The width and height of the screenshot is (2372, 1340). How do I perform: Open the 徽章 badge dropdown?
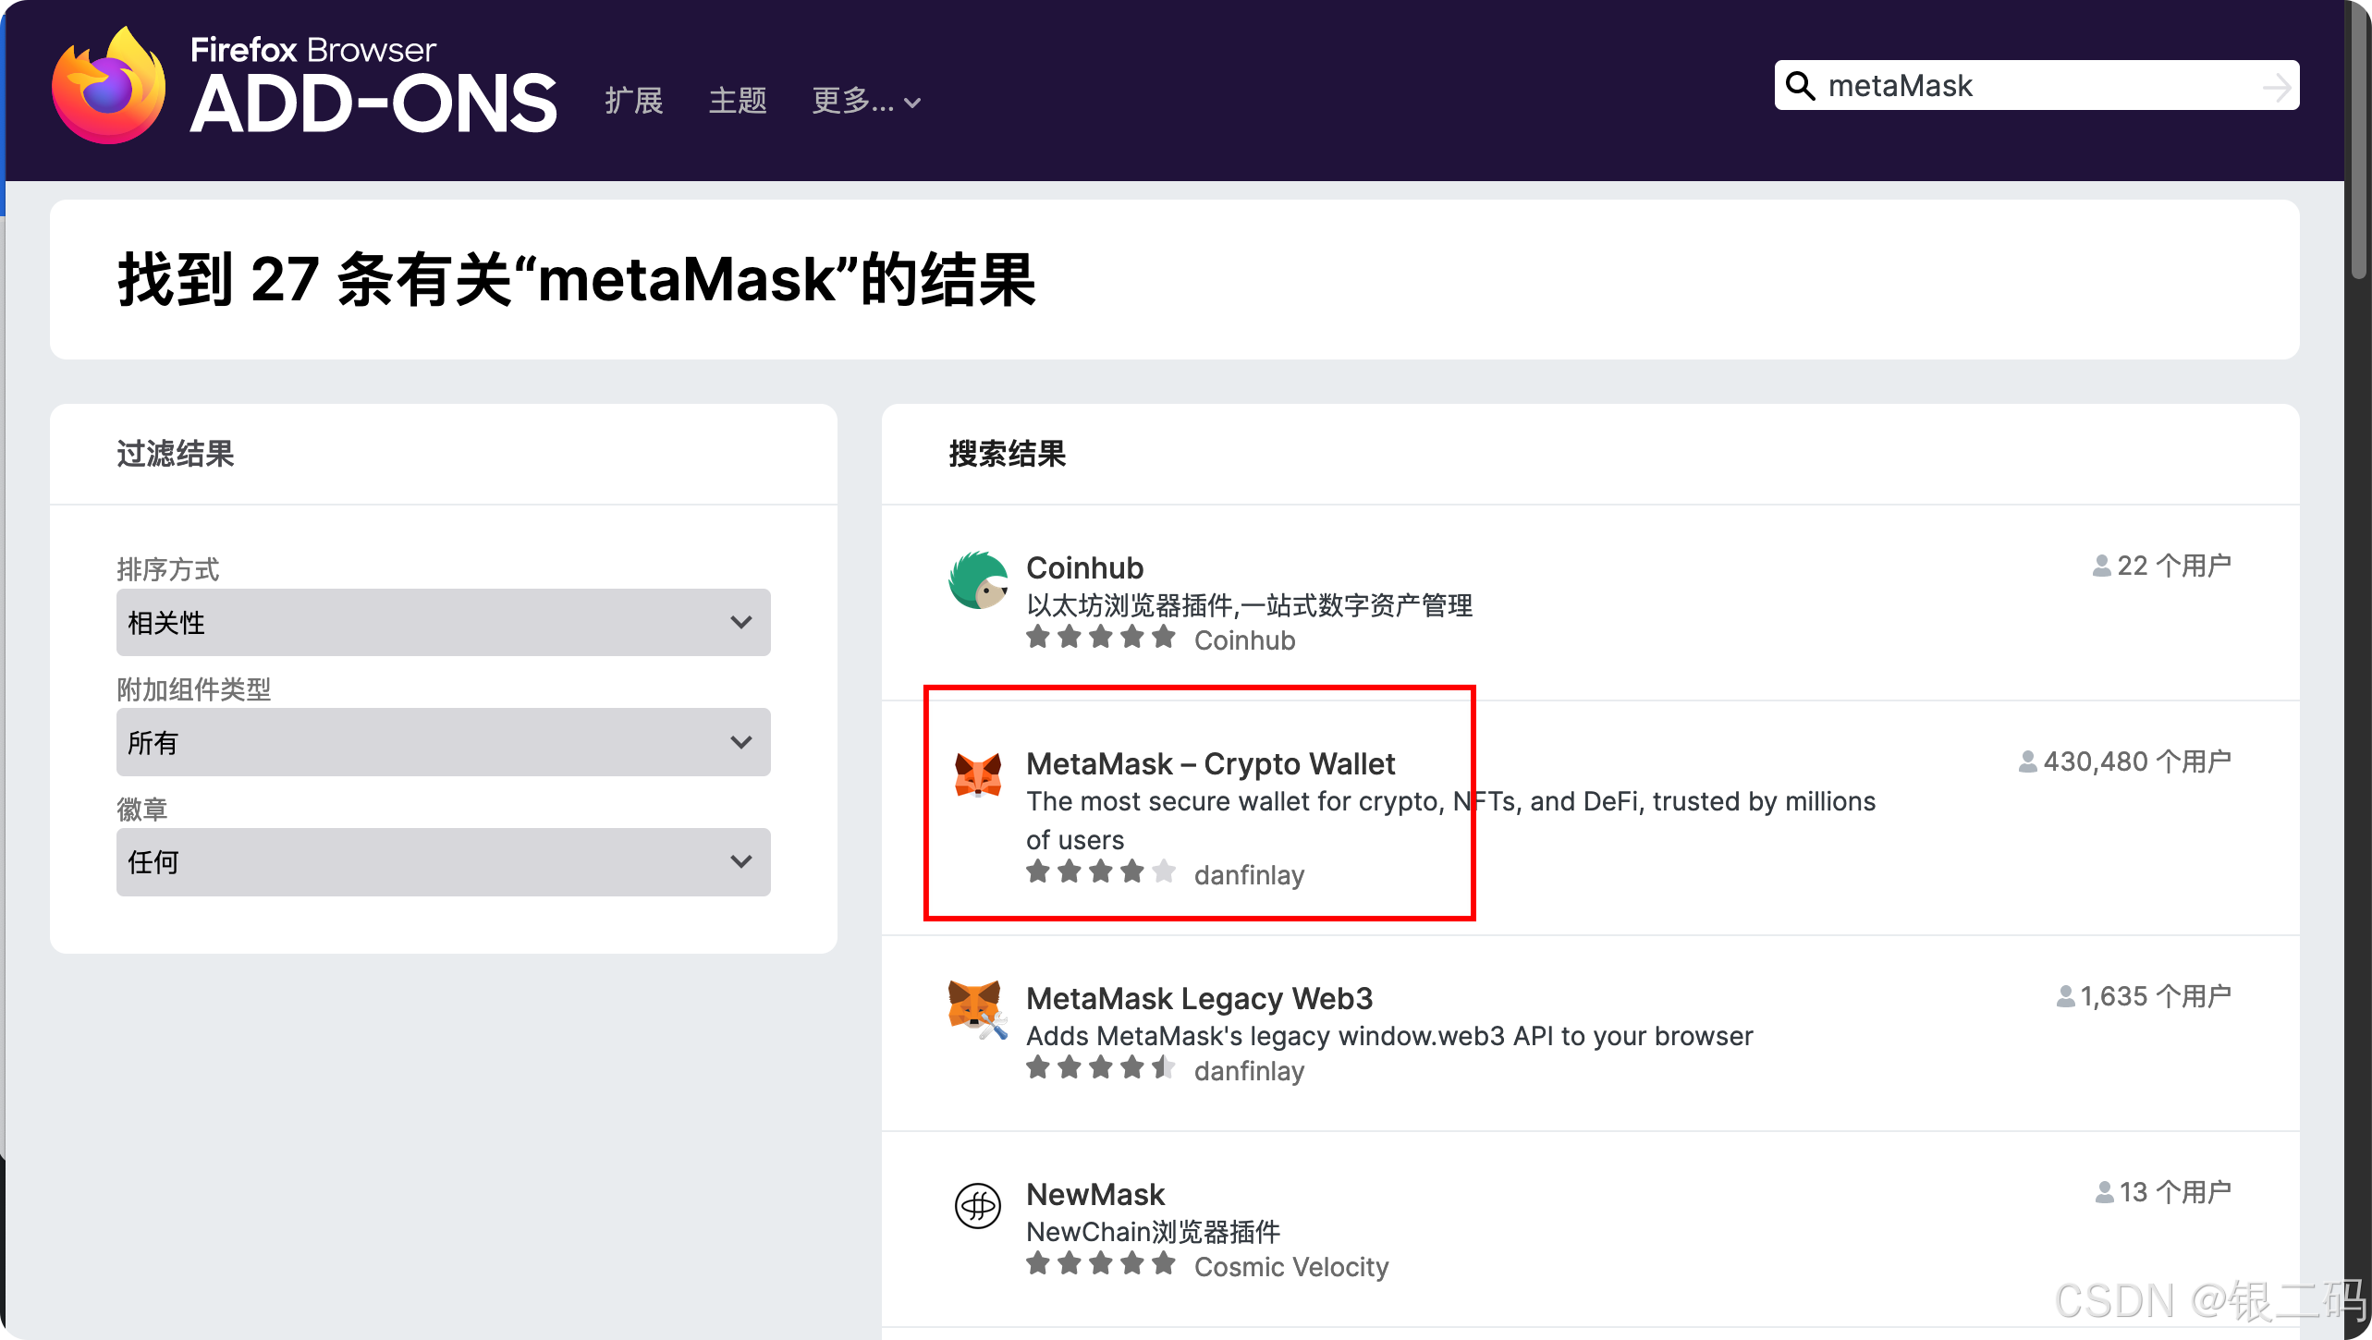click(x=443, y=861)
